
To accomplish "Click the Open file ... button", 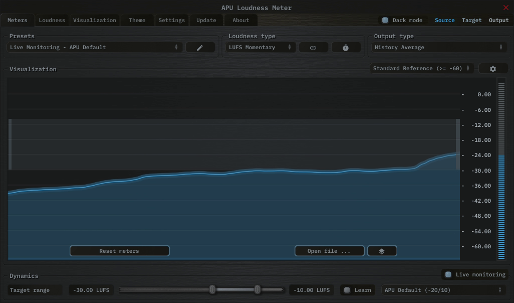I will pyautogui.click(x=329, y=251).
